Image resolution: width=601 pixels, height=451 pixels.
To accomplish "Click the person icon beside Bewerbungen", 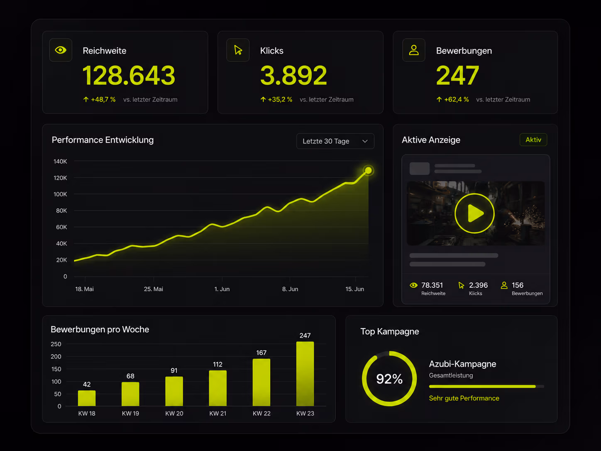I will (414, 50).
